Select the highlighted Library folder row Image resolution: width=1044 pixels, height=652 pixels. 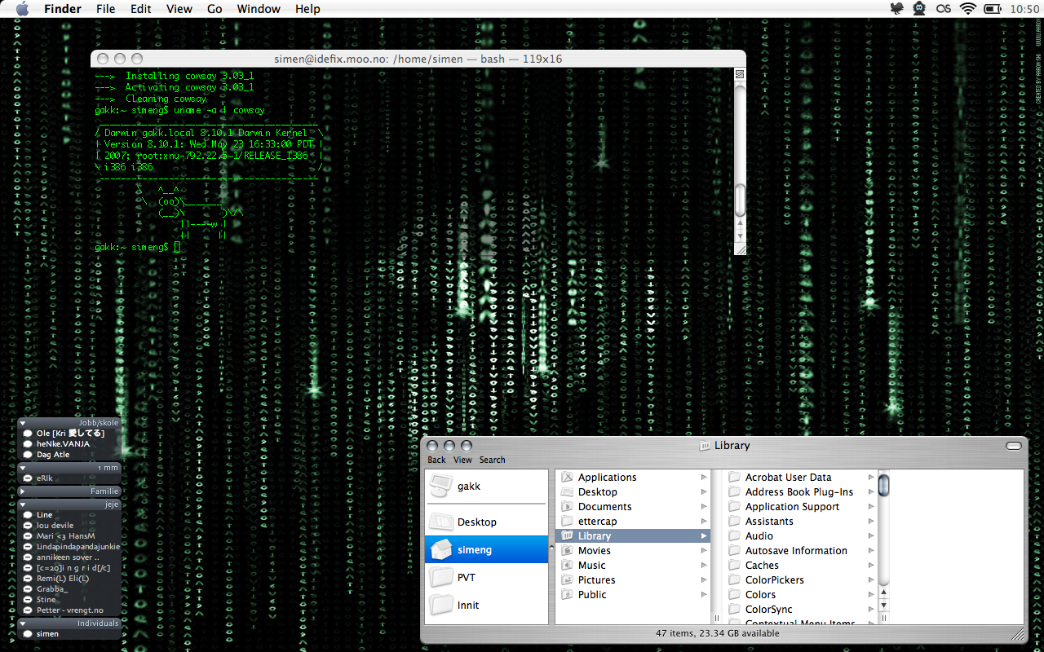(633, 536)
